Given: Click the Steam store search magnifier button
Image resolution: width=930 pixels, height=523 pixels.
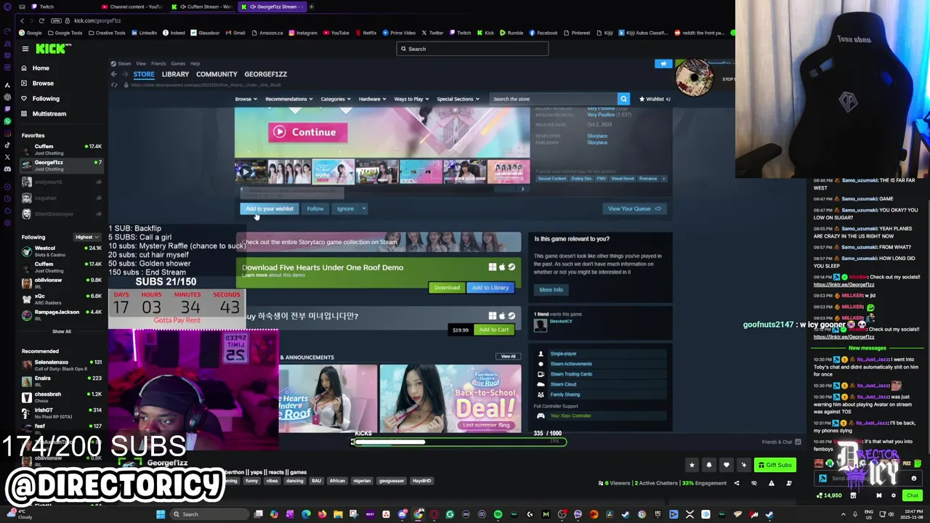Looking at the screenshot, I should point(623,99).
